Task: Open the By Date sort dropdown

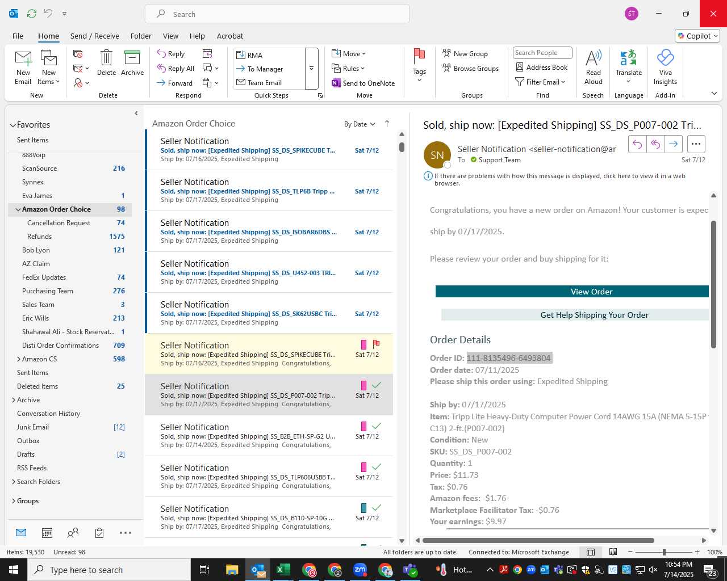Action: coord(360,124)
